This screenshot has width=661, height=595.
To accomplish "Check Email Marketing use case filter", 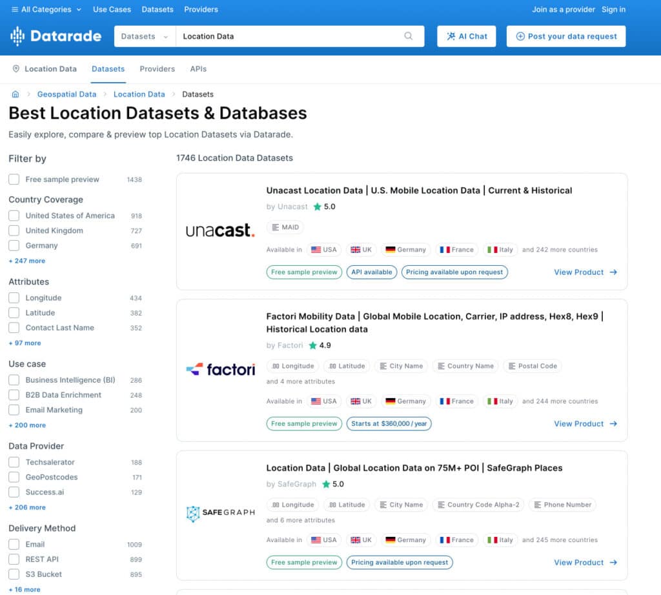I will (x=14, y=410).
